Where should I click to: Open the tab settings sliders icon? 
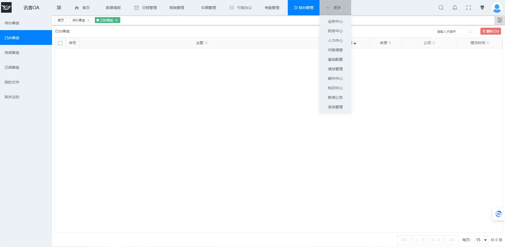[499, 20]
